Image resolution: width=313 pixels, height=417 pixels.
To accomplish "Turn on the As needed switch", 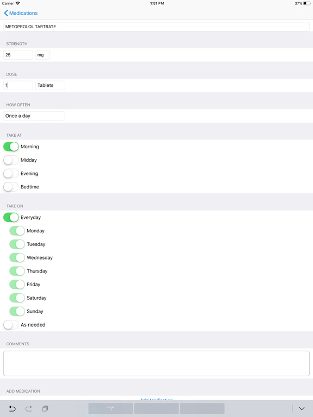I will (x=11, y=325).
